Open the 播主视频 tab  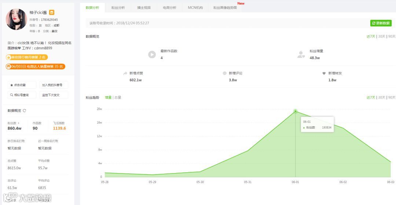pos(144,8)
